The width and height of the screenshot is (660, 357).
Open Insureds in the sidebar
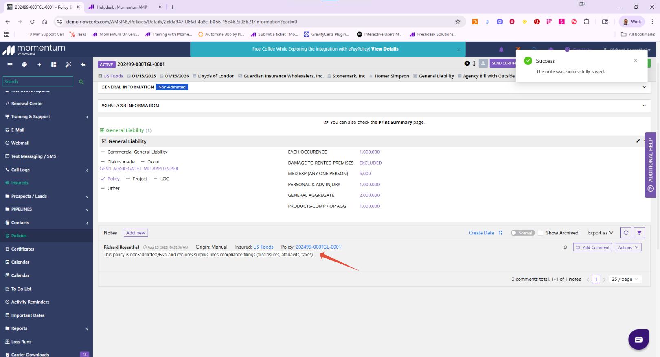[20, 183]
